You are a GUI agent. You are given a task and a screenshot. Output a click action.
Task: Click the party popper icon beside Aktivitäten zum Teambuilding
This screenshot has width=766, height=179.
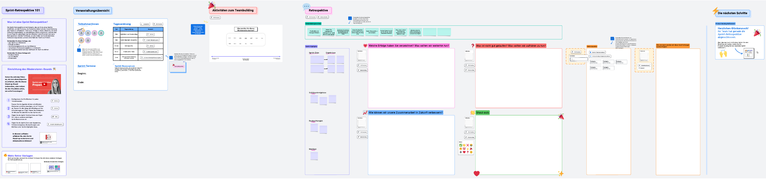click(211, 5)
